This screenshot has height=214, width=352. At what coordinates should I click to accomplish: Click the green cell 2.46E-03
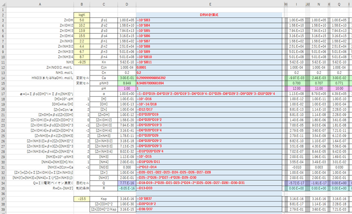pos(319,78)
